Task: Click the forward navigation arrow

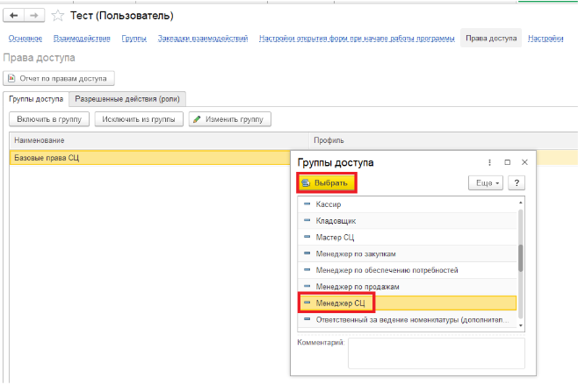Action: [35, 15]
